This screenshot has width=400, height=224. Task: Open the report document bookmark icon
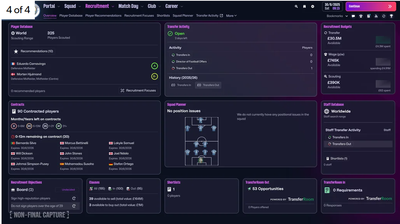pyautogui.click(x=369, y=16)
